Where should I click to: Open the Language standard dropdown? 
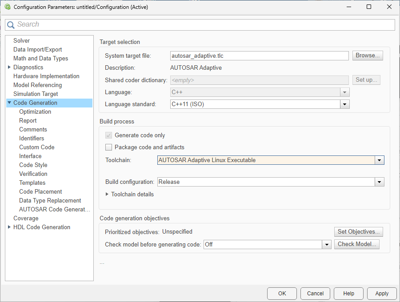click(x=345, y=104)
